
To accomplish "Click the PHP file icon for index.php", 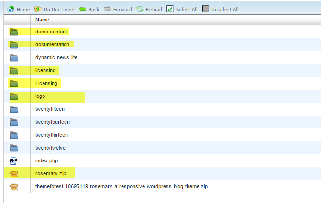I will (14, 161).
